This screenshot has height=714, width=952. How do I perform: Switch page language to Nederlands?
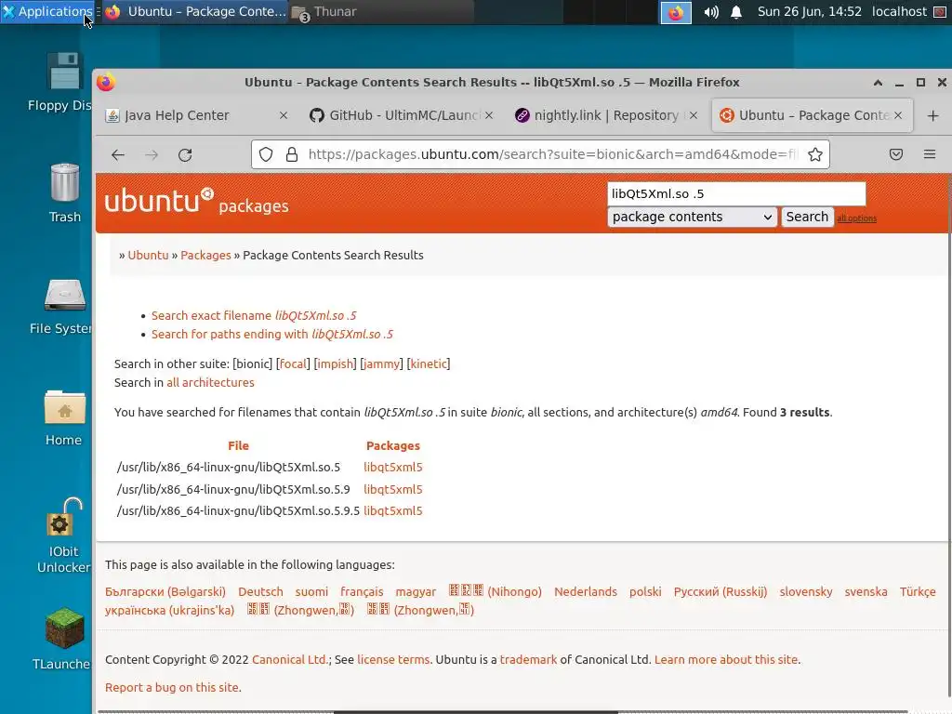coord(586,591)
